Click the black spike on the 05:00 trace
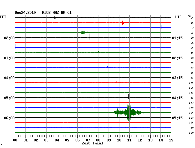This screenshot has width=195, height=148. pos(128,96)
